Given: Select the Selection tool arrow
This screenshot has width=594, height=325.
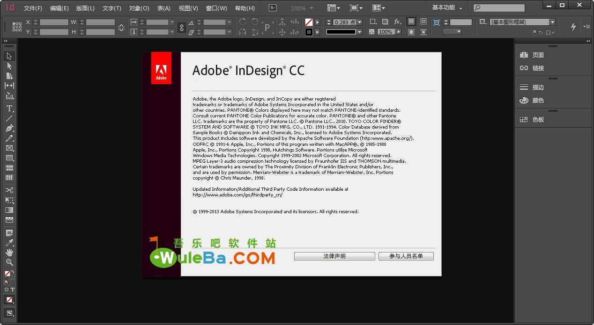Looking at the screenshot, I should (x=9, y=56).
